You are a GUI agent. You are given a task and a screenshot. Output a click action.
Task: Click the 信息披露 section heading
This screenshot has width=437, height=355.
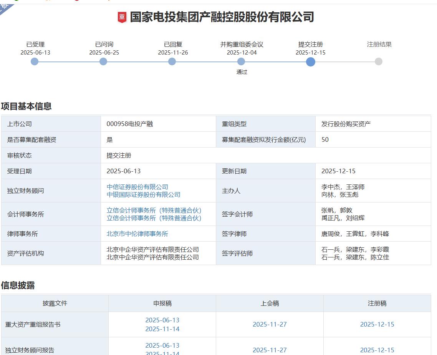tap(18, 285)
